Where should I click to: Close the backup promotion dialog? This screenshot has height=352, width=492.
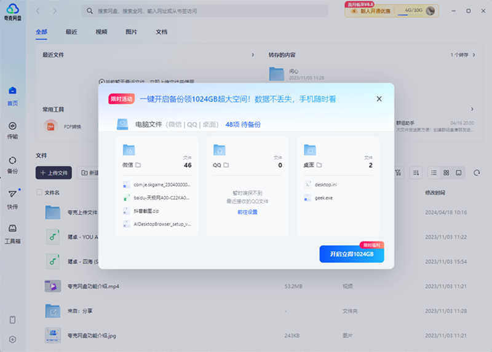(x=379, y=99)
